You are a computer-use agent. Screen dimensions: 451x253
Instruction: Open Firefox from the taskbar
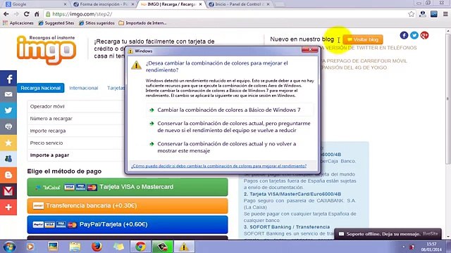(97, 247)
